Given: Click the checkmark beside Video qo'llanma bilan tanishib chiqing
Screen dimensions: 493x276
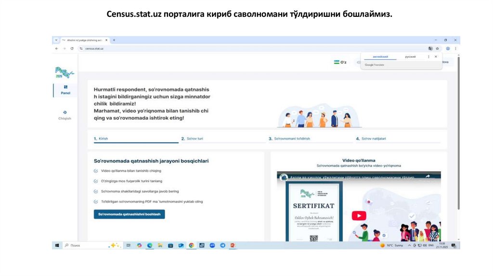Looking at the screenshot, I should pos(96,171).
